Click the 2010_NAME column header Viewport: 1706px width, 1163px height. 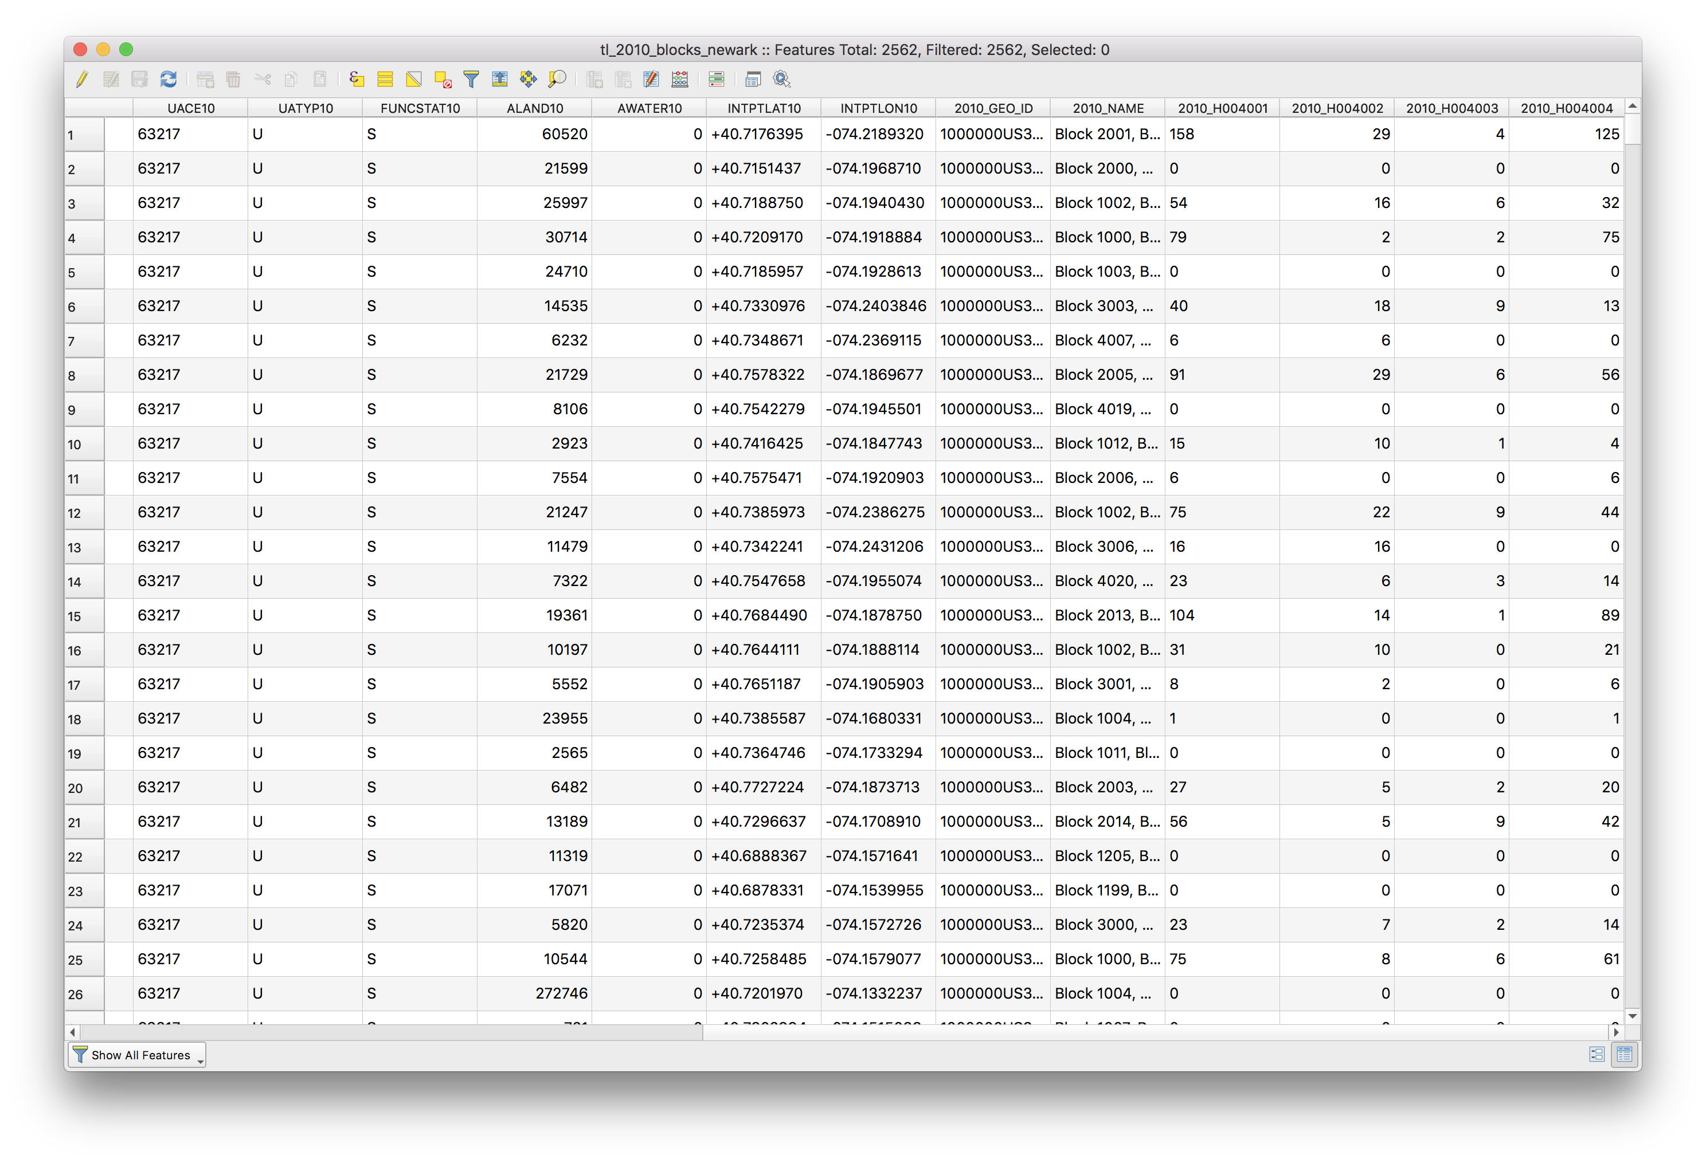[x=1108, y=109]
